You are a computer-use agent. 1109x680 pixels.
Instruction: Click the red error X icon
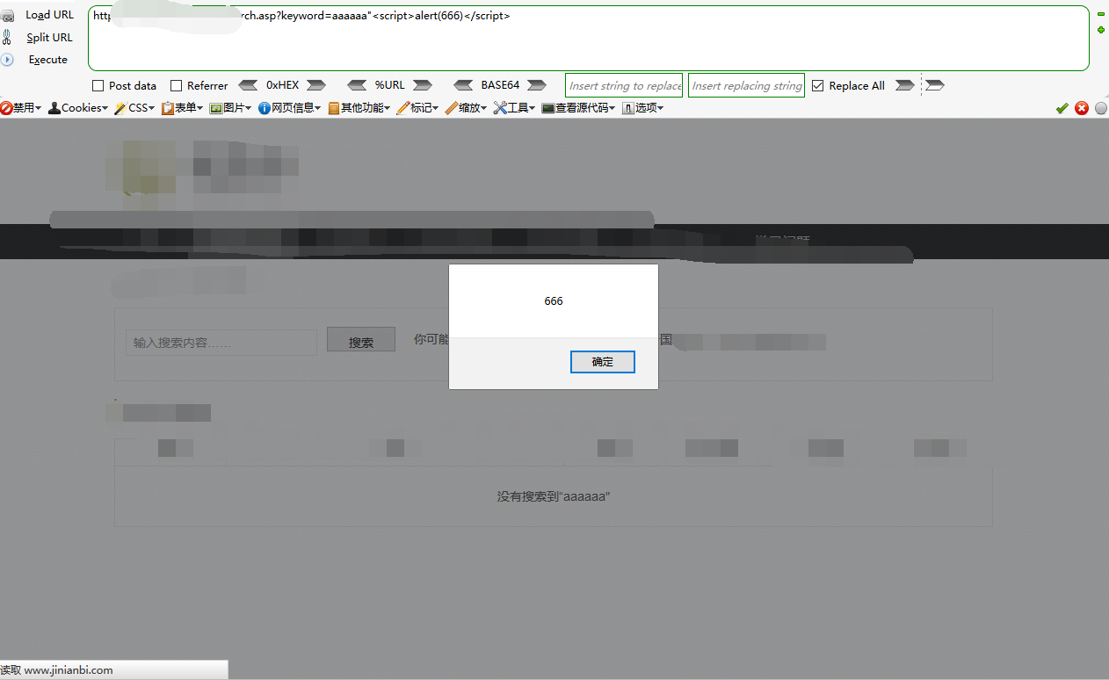[x=1082, y=108]
